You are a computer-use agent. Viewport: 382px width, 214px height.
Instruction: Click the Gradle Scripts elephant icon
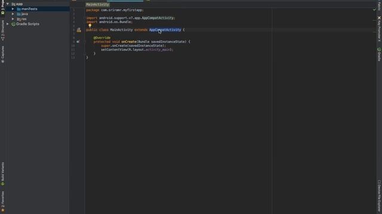click(13, 24)
